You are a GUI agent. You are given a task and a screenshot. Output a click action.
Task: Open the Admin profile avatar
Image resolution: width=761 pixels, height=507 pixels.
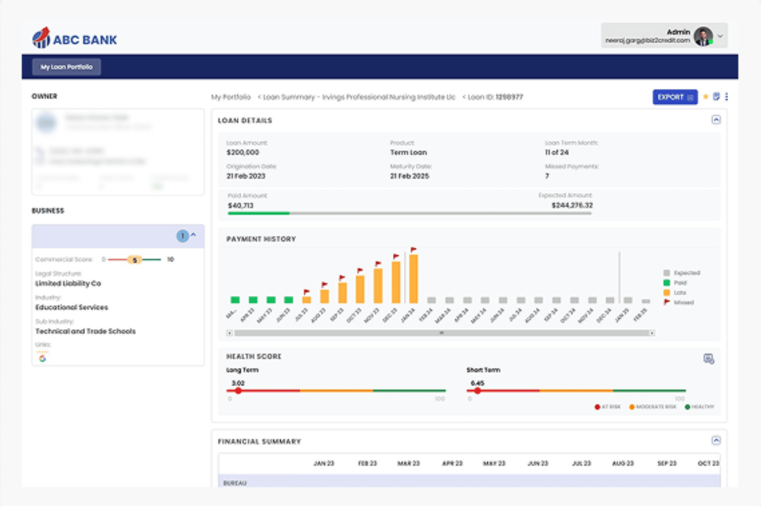pyautogui.click(x=703, y=36)
